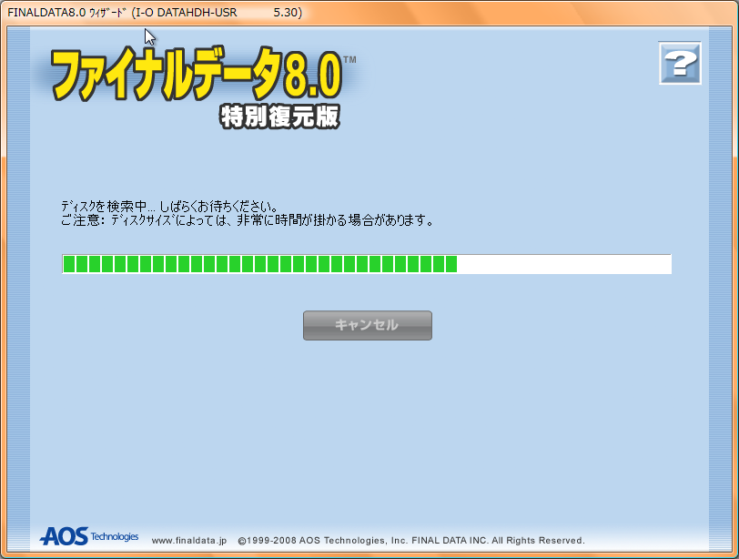The image size is (739, 559).
Task: Click the ご注意 disk size warning text
Action: click(x=248, y=220)
